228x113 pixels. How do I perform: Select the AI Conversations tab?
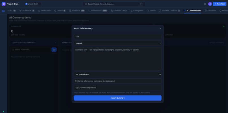(x=192, y=11)
